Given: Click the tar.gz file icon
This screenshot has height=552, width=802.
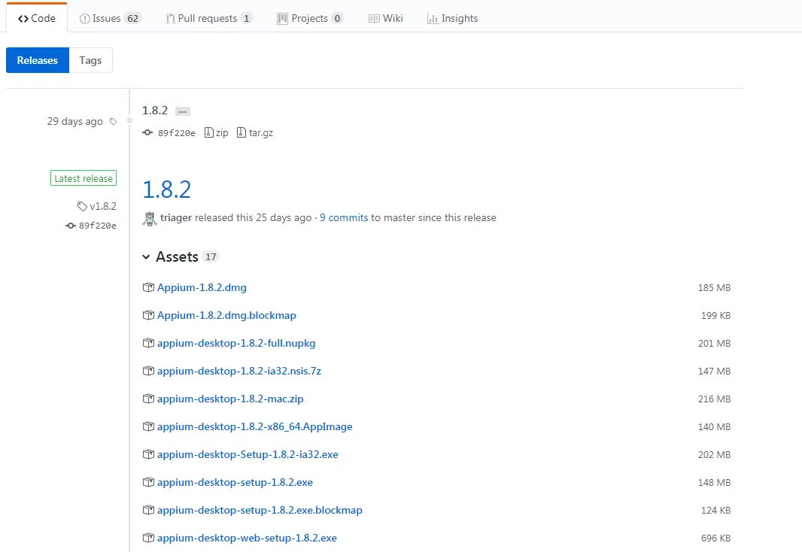Looking at the screenshot, I should click(242, 133).
